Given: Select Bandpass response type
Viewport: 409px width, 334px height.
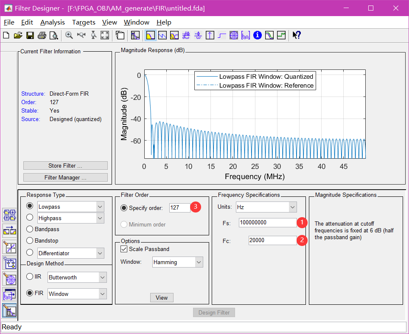Looking at the screenshot, I should [x=43, y=229].
